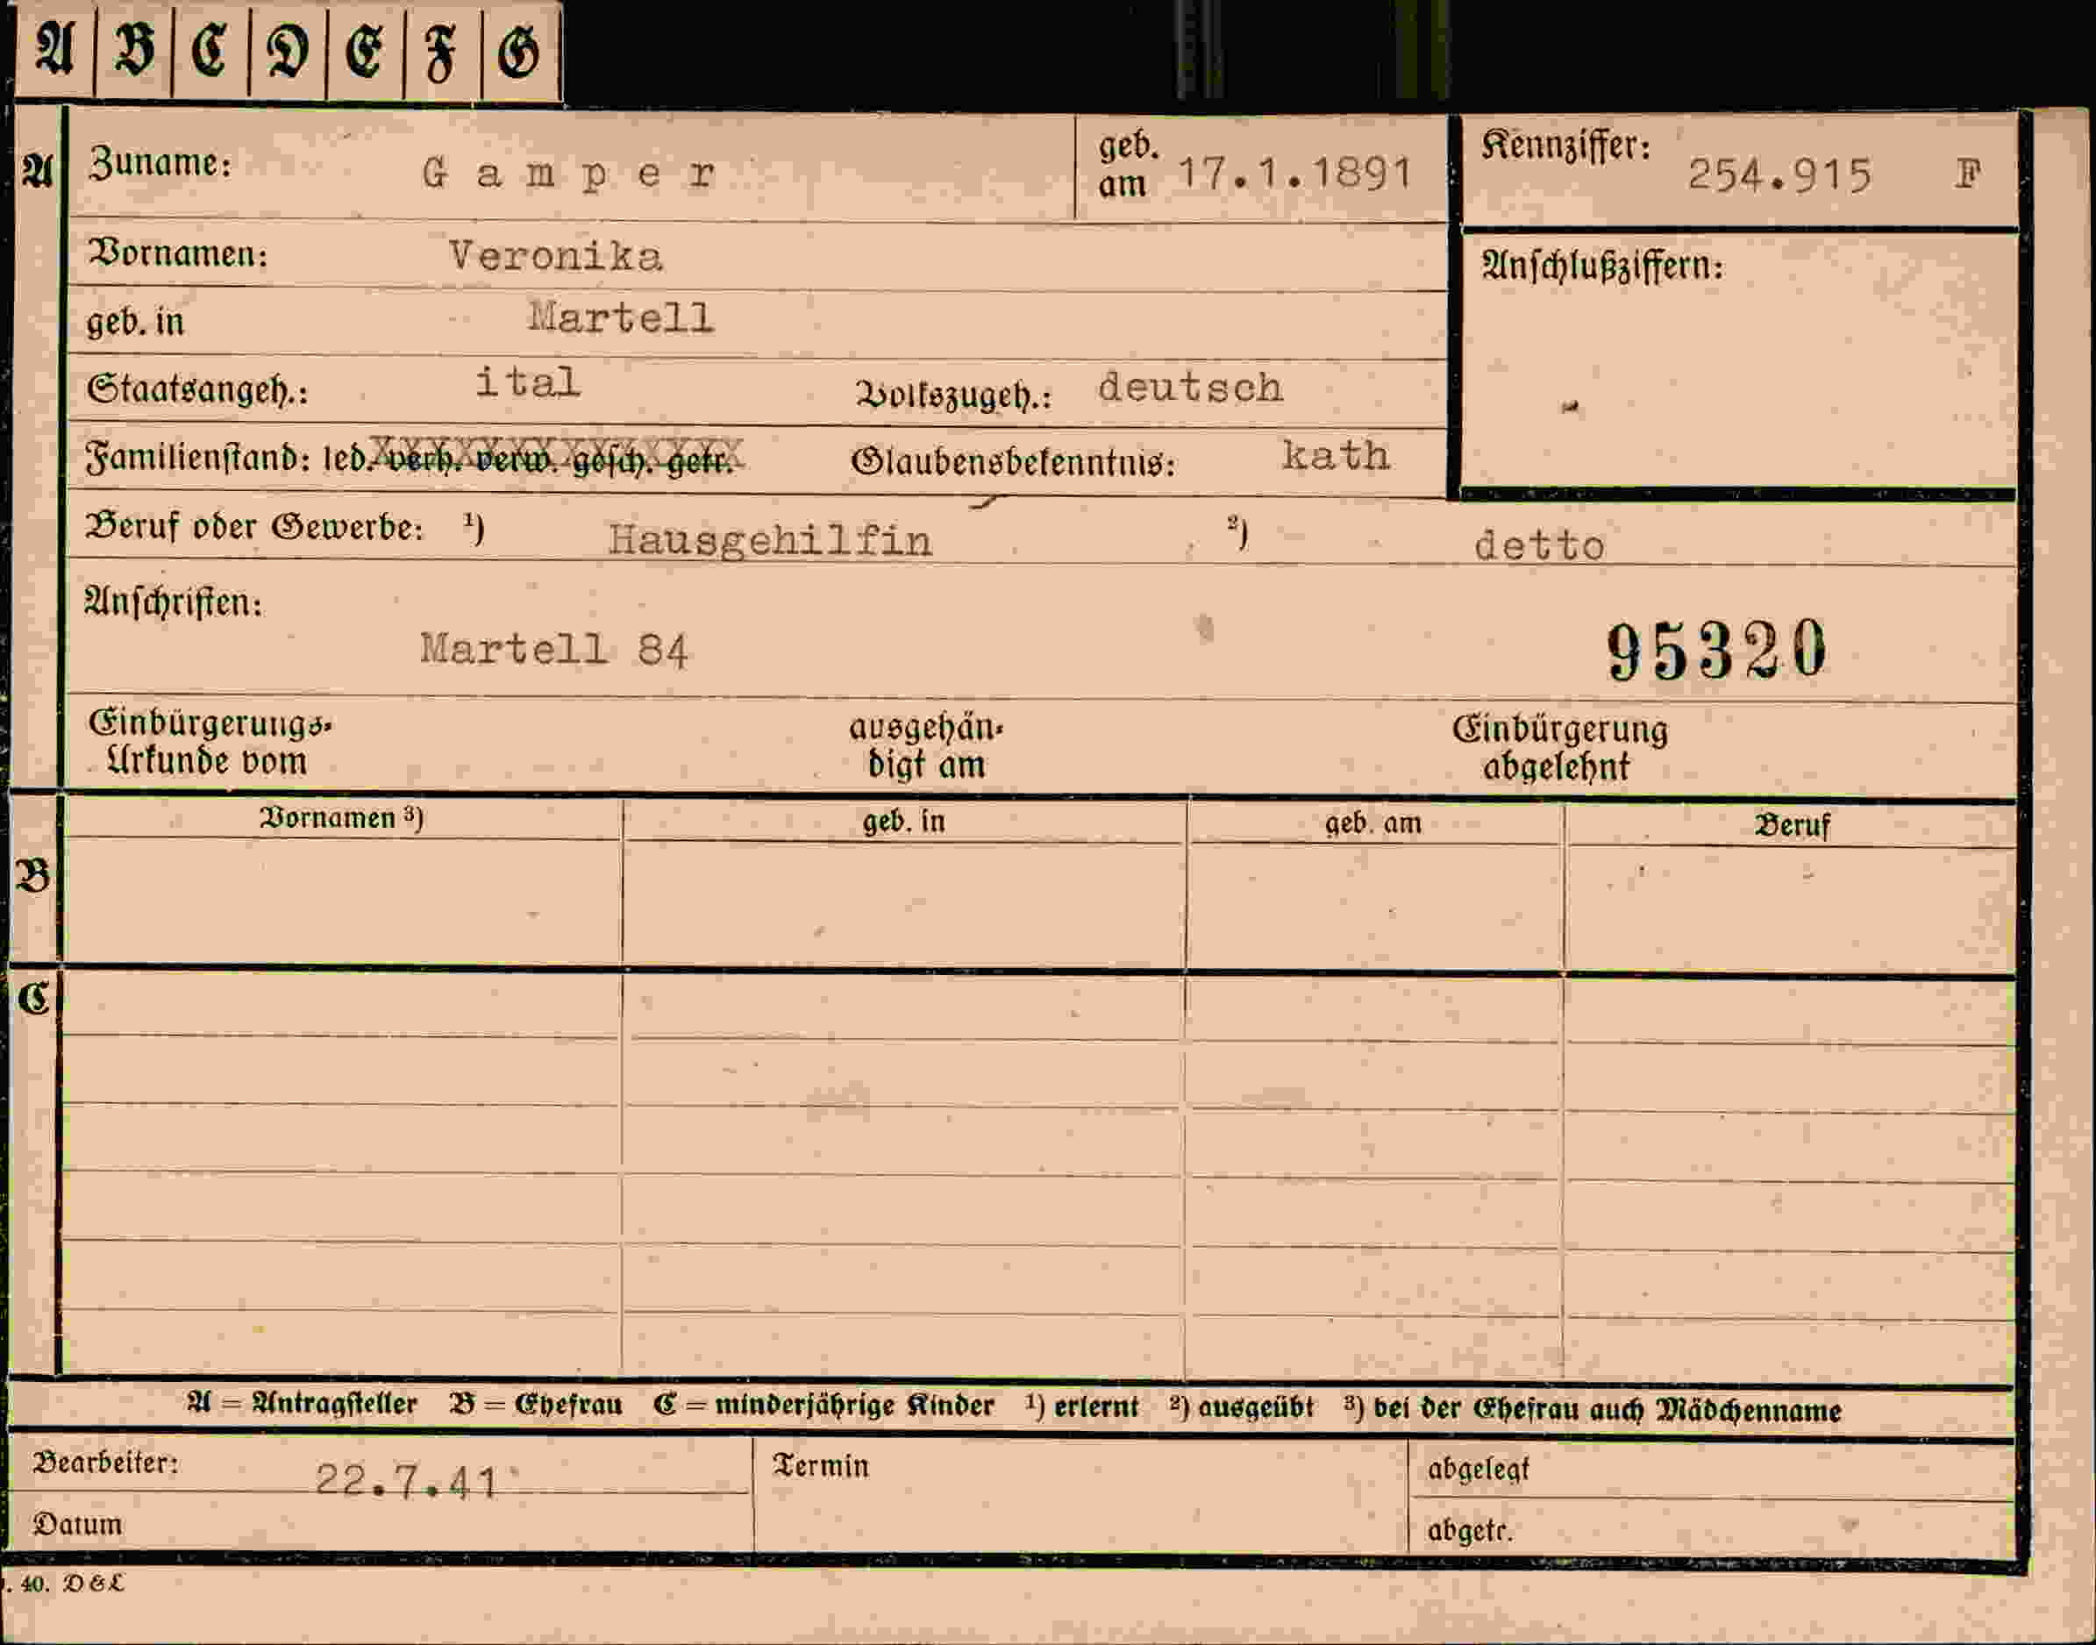Click the Bearbeiter label
Image resolution: width=2096 pixels, height=1645 pixels.
(x=106, y=1463)
